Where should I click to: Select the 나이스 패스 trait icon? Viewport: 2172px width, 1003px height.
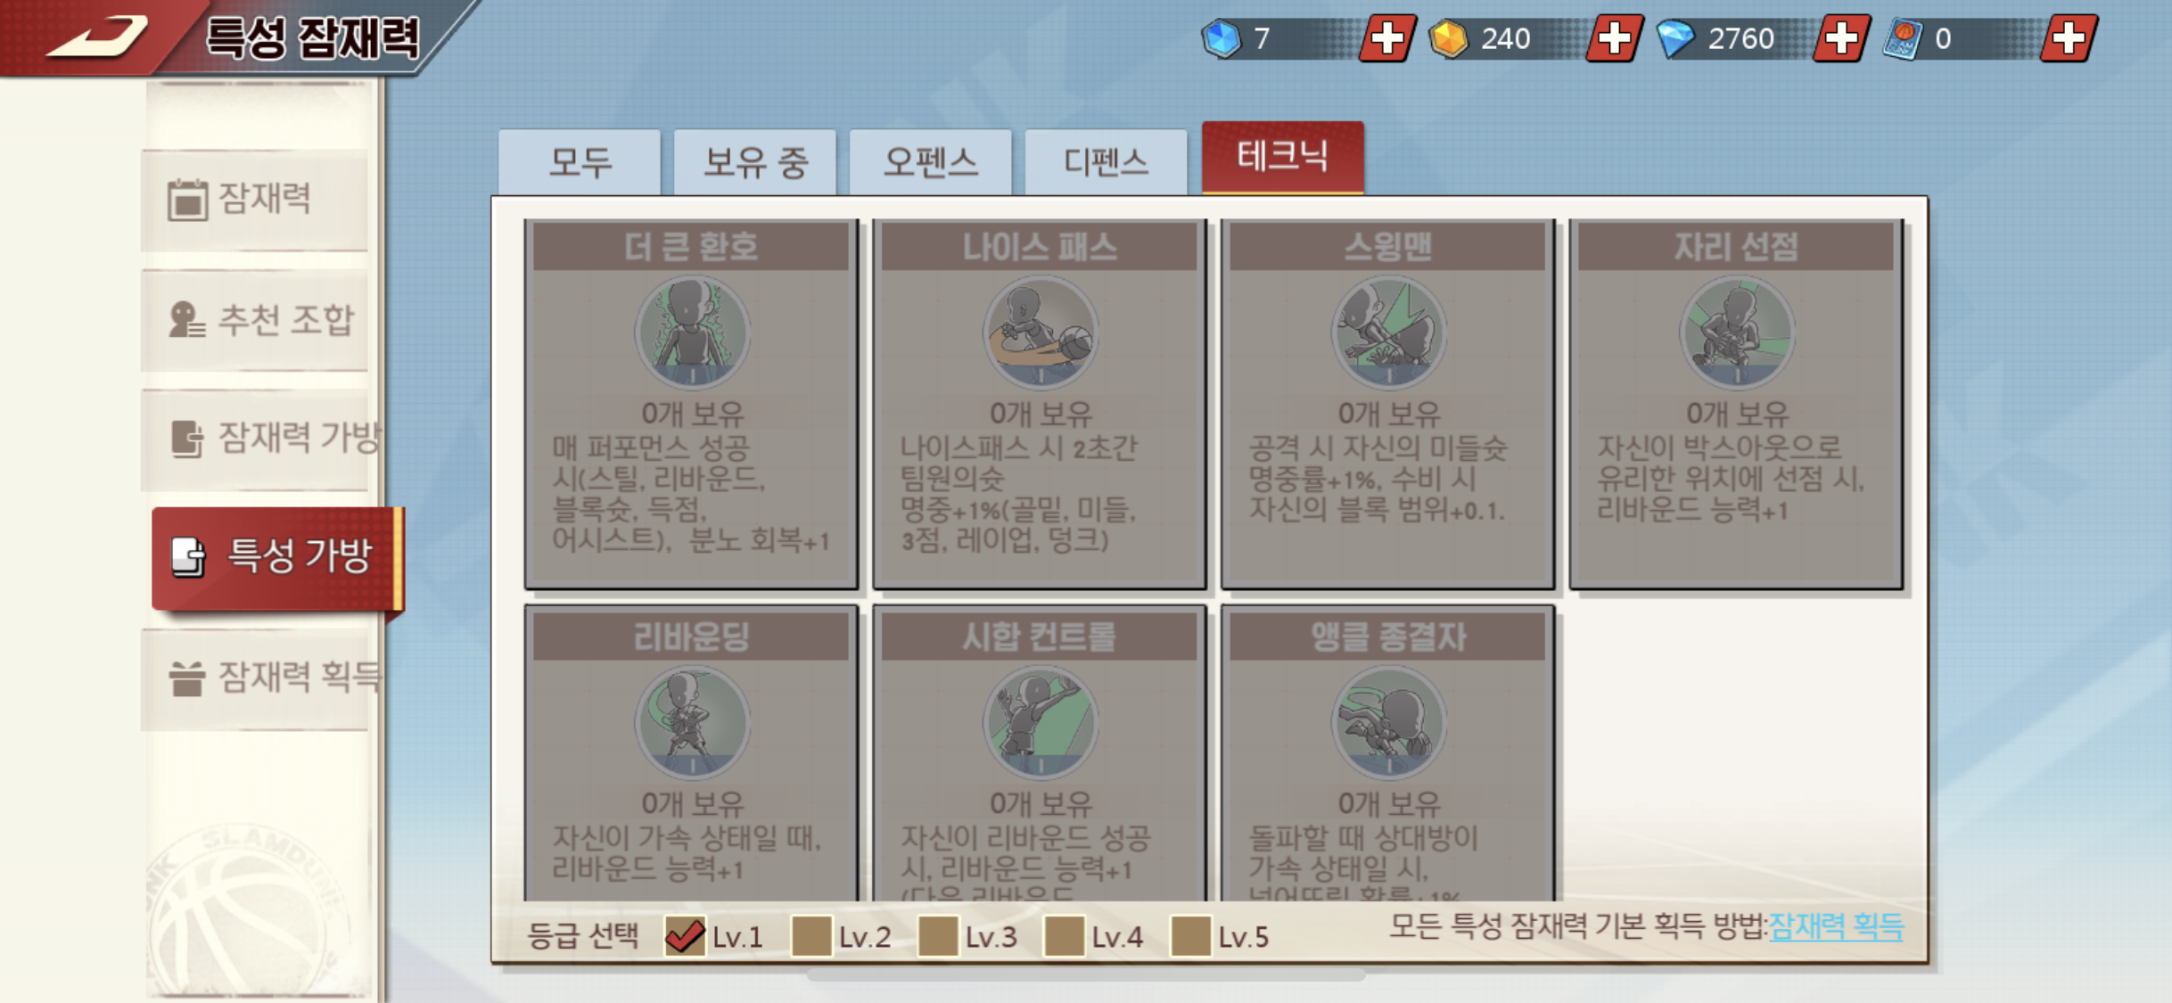tap(1040, 332)
